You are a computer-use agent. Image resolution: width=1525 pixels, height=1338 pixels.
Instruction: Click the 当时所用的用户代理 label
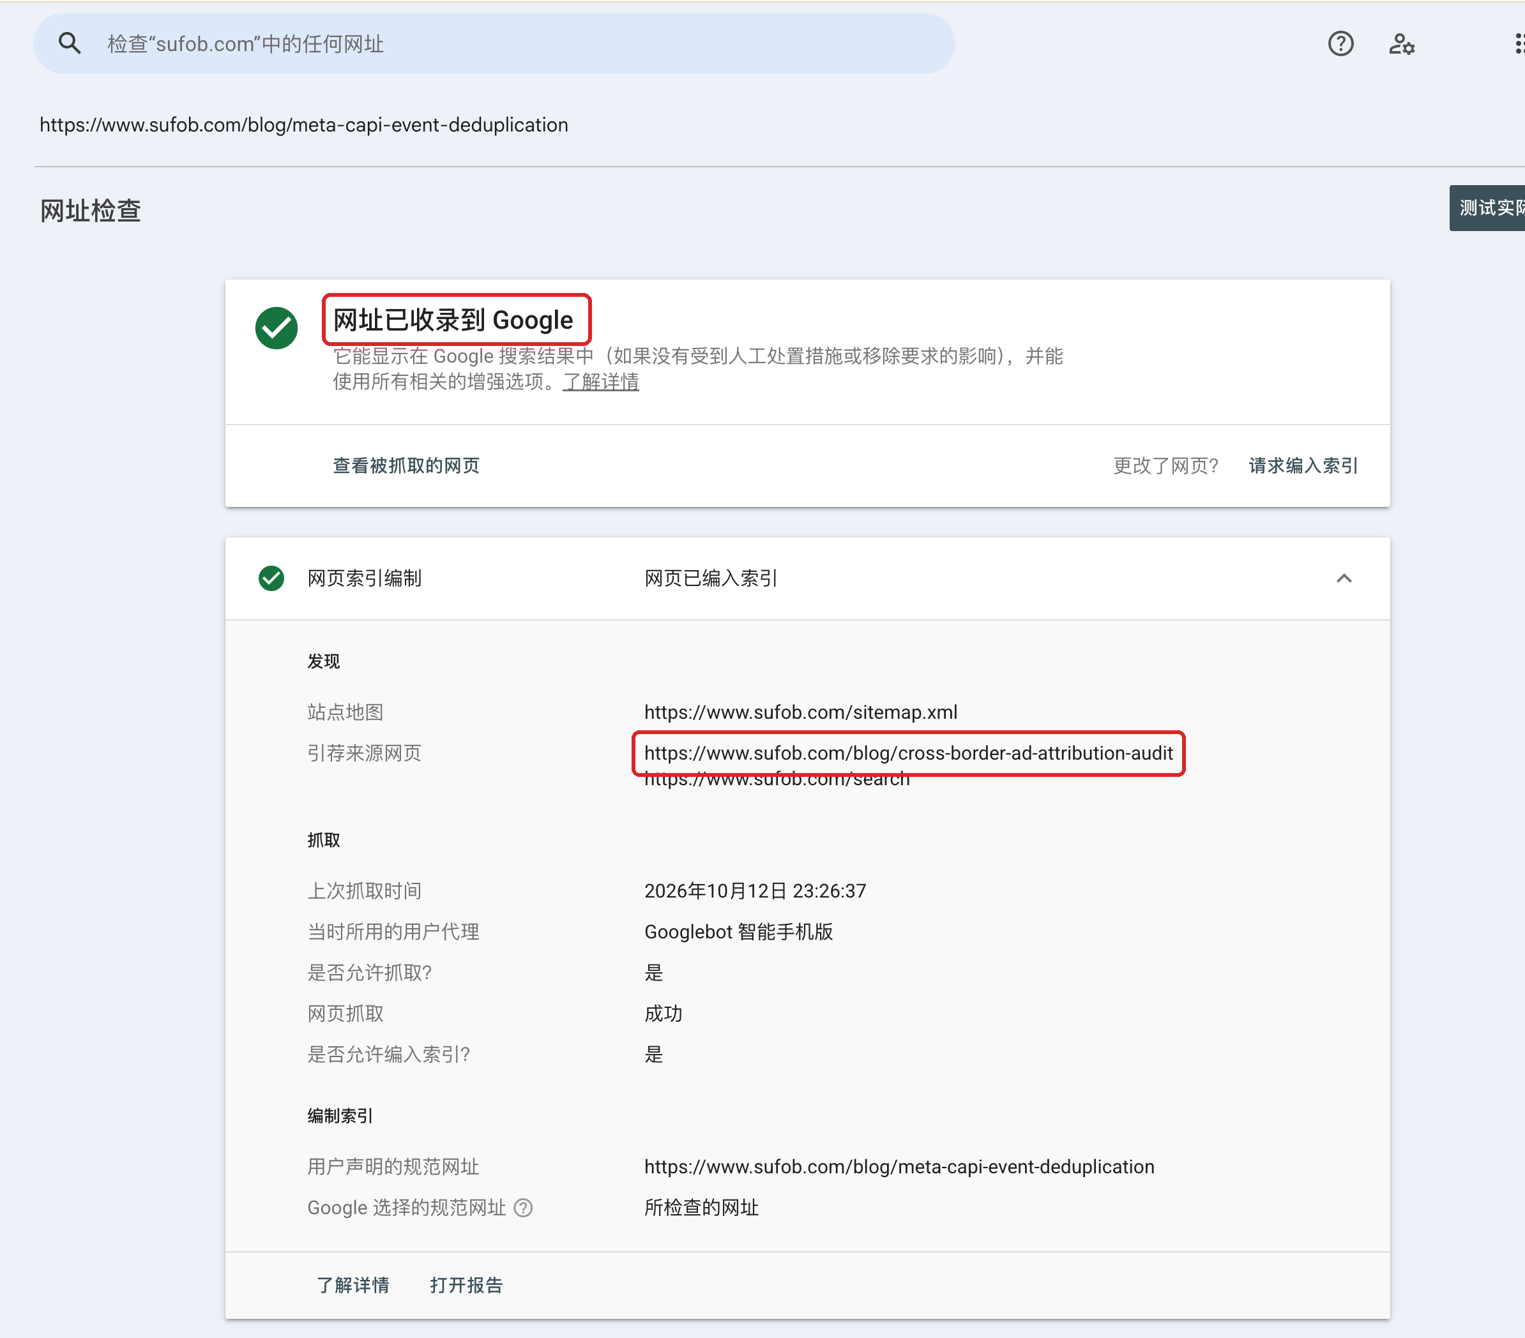[393, 931]
